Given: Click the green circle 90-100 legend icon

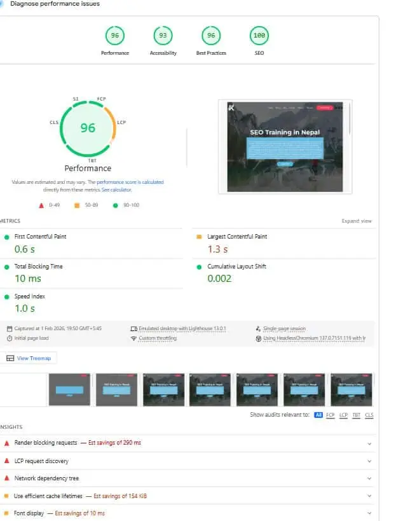Looking at the screenshot, I should click(x=116, y=205).
